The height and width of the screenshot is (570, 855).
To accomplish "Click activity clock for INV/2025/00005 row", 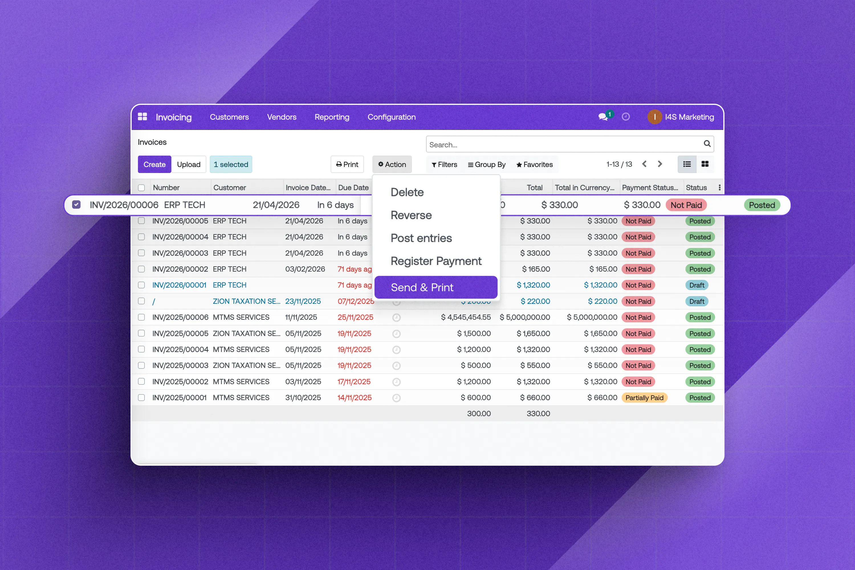I will 396,334.
